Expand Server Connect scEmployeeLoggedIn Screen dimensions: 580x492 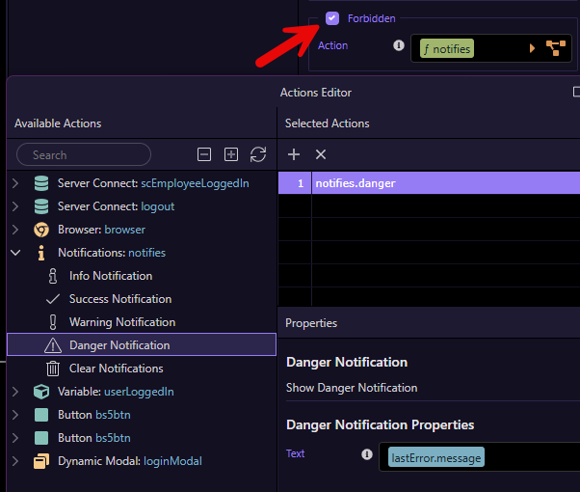tap(15, 183)
